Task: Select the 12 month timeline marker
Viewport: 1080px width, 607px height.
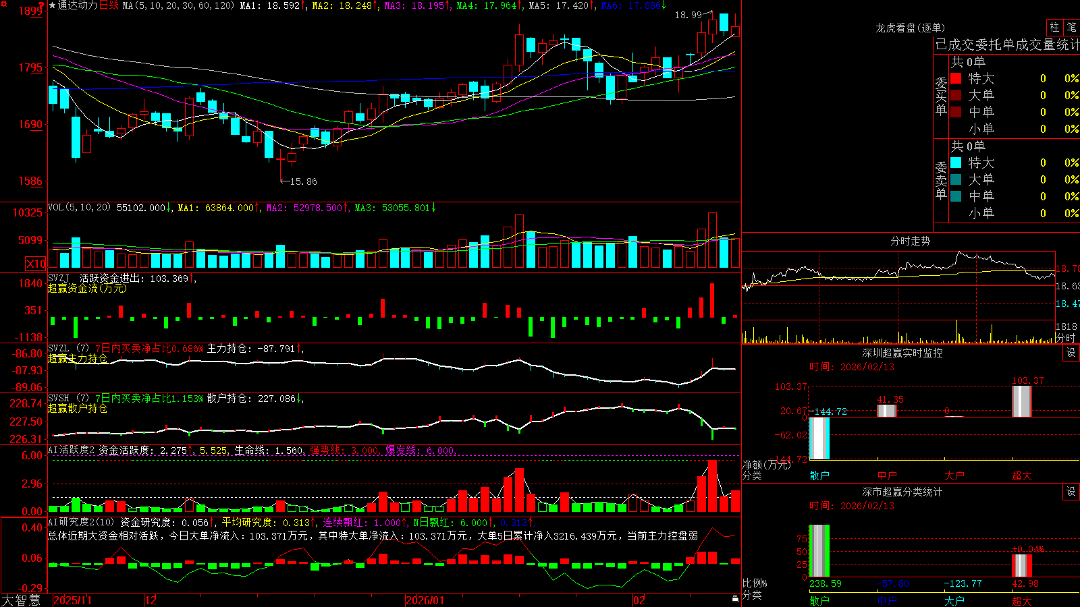Action: (x=151, y=600)
